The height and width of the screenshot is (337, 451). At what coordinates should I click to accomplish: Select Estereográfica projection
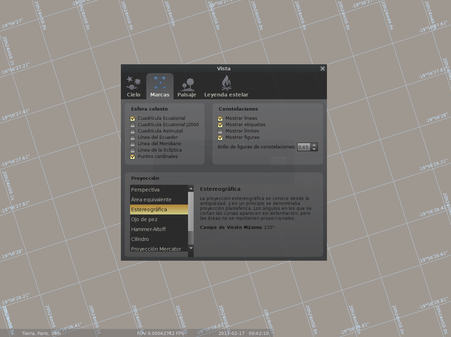159,210
